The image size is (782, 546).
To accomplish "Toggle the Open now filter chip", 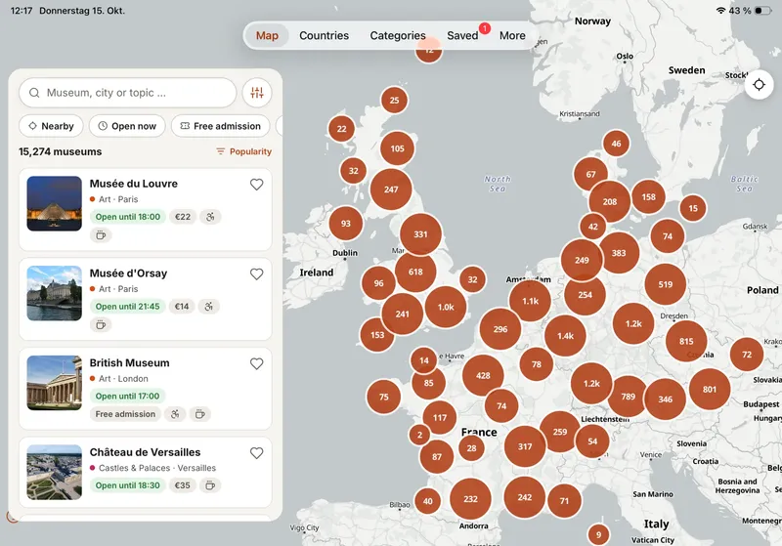I will click(127, 126).
